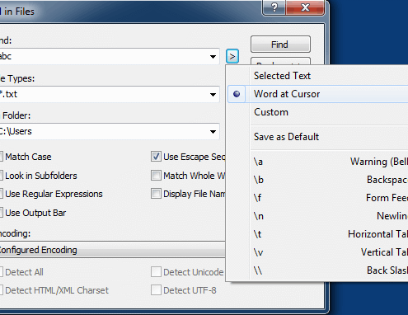Click the help question mark button

tap(274, 7)
